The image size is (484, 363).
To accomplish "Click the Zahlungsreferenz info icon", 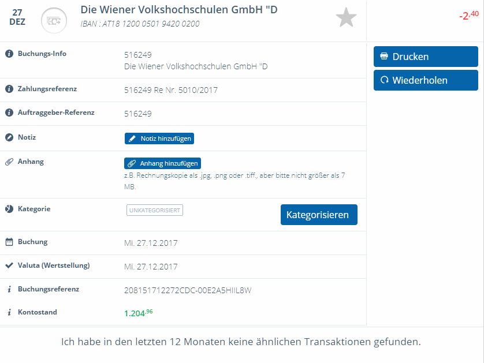I will tap(9, 89).
